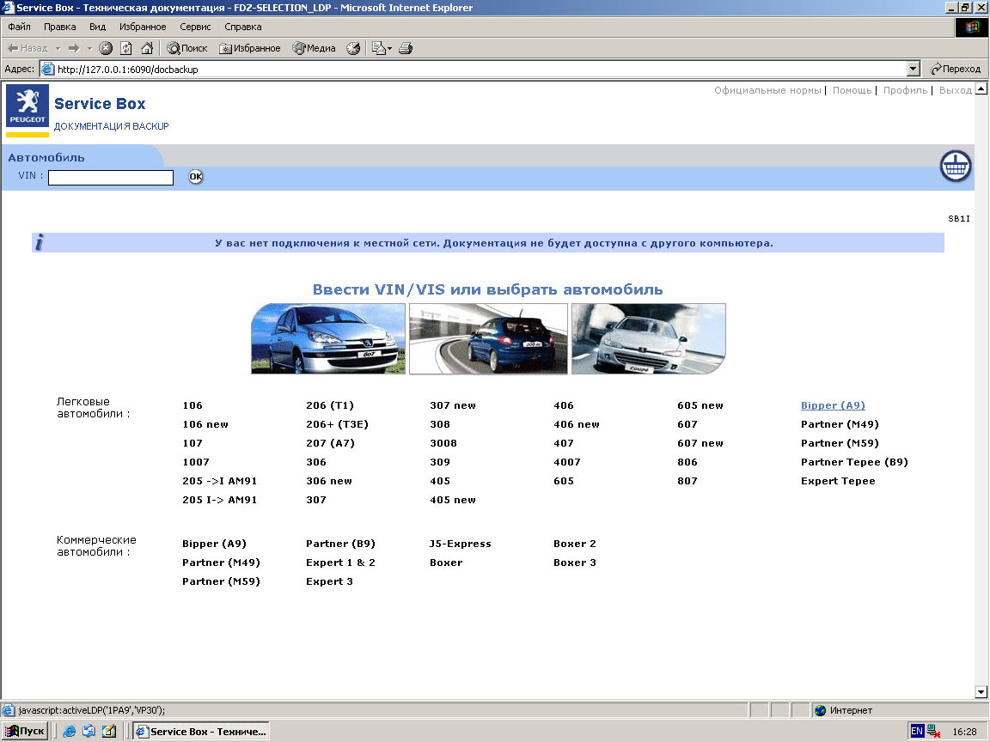The height and width of the screenshot is (742, 990).
Task: Click the scrollbar down arrow
Action: (981, 692)
